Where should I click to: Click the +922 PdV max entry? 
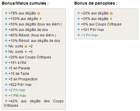[20, 85]
